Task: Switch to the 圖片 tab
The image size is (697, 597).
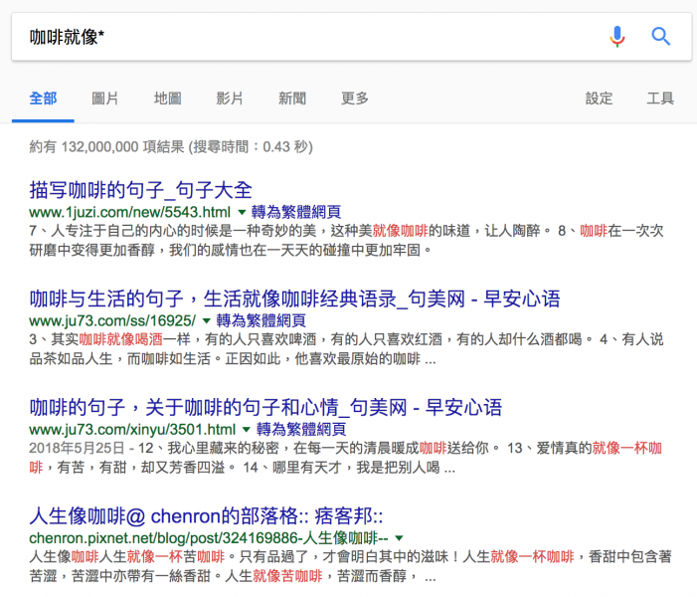Action: tap(105, 99)
